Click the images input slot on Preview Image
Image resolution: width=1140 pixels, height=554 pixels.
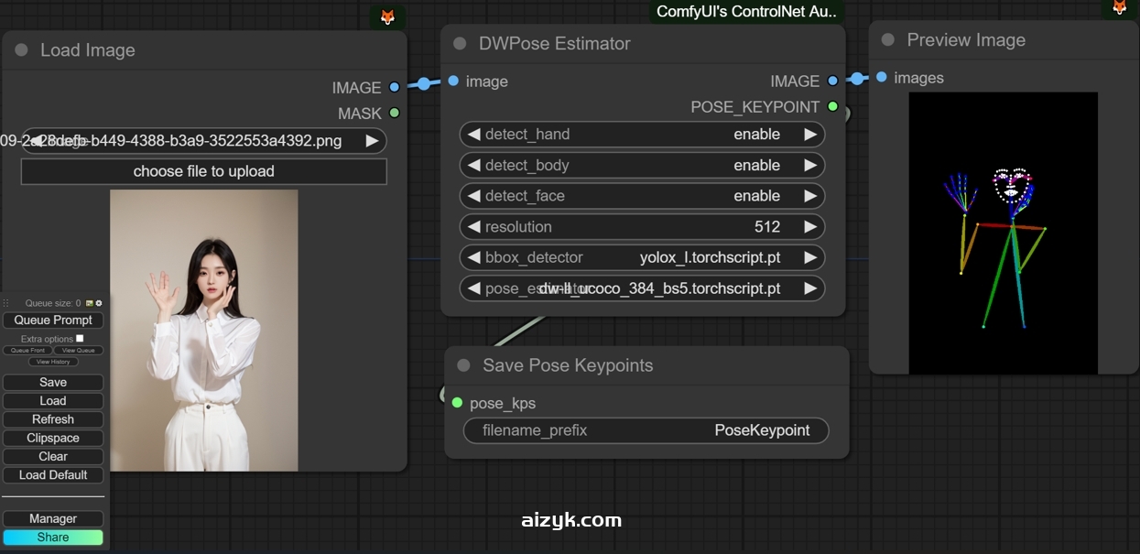[x=880, y=78]
